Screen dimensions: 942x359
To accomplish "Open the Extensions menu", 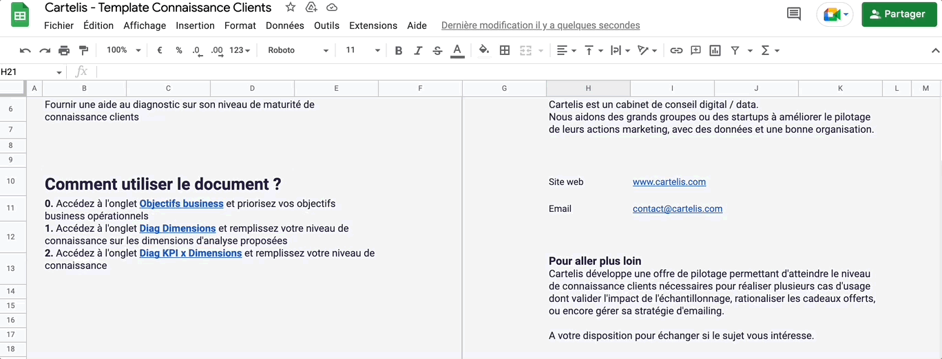I will point(373,25).
